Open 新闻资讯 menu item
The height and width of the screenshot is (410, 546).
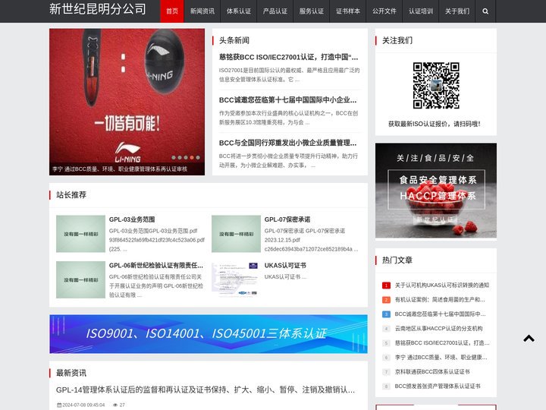[202, 11]
